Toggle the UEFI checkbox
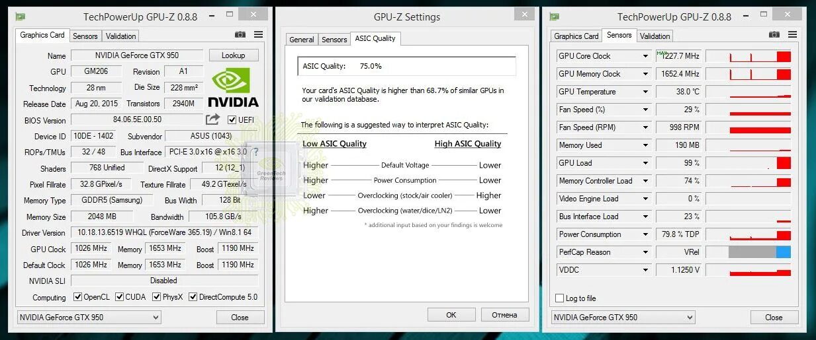Screen dimensions: 816x340 tap(232, 120)
